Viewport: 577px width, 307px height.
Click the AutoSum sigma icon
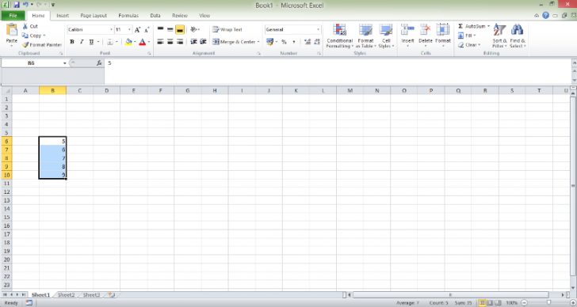460,26
